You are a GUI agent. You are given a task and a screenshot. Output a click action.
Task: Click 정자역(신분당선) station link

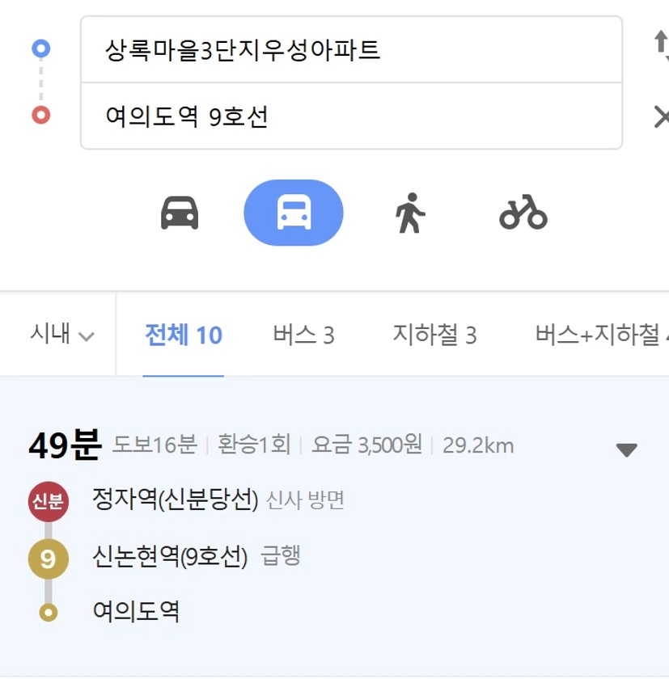176,500
